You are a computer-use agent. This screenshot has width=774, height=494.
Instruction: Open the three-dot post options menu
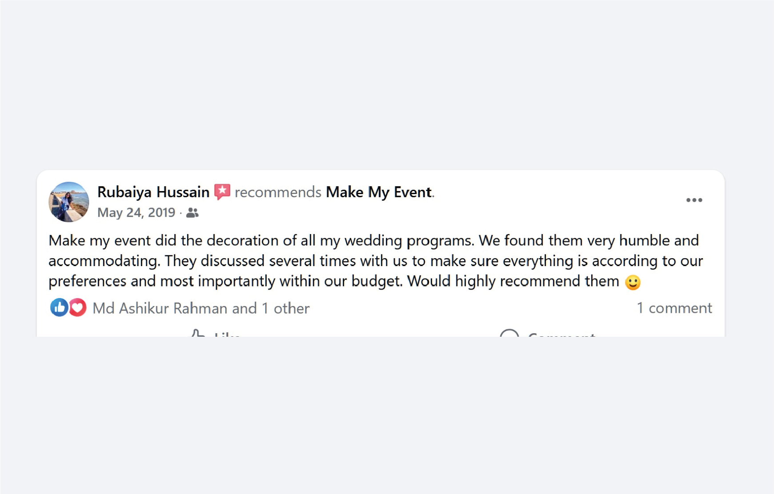click(694, 200)
